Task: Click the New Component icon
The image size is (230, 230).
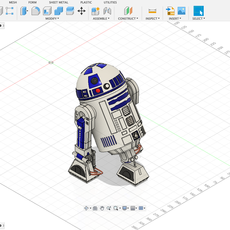Action: [95, 11]
